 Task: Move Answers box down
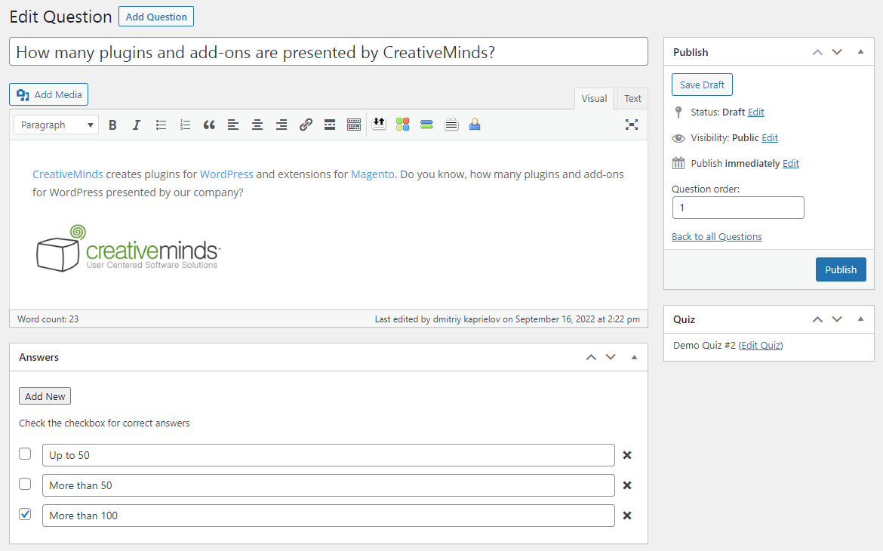tap(611, 357)
